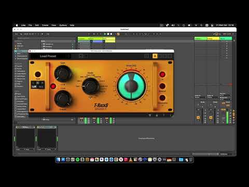249x187 pixels.
Task: Click the blue clip in second track
Action: tap(98, 42)
